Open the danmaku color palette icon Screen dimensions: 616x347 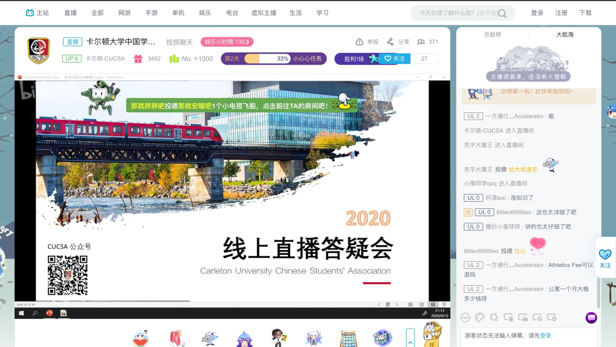(480, 317)
